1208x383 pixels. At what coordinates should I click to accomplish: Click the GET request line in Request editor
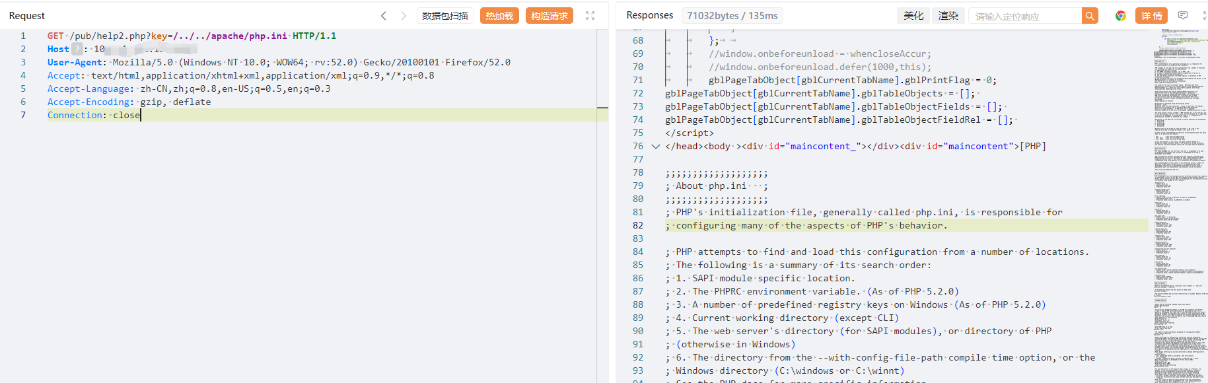pyautogui.click(x=192, y=36)
